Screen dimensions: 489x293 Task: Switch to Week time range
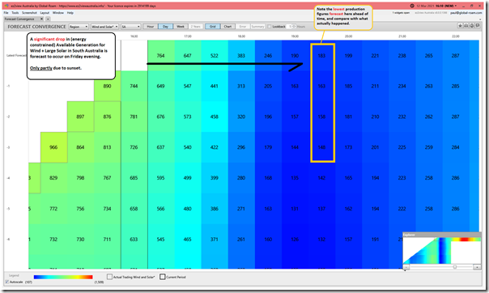pyautogui.click(x=181, y=27)
